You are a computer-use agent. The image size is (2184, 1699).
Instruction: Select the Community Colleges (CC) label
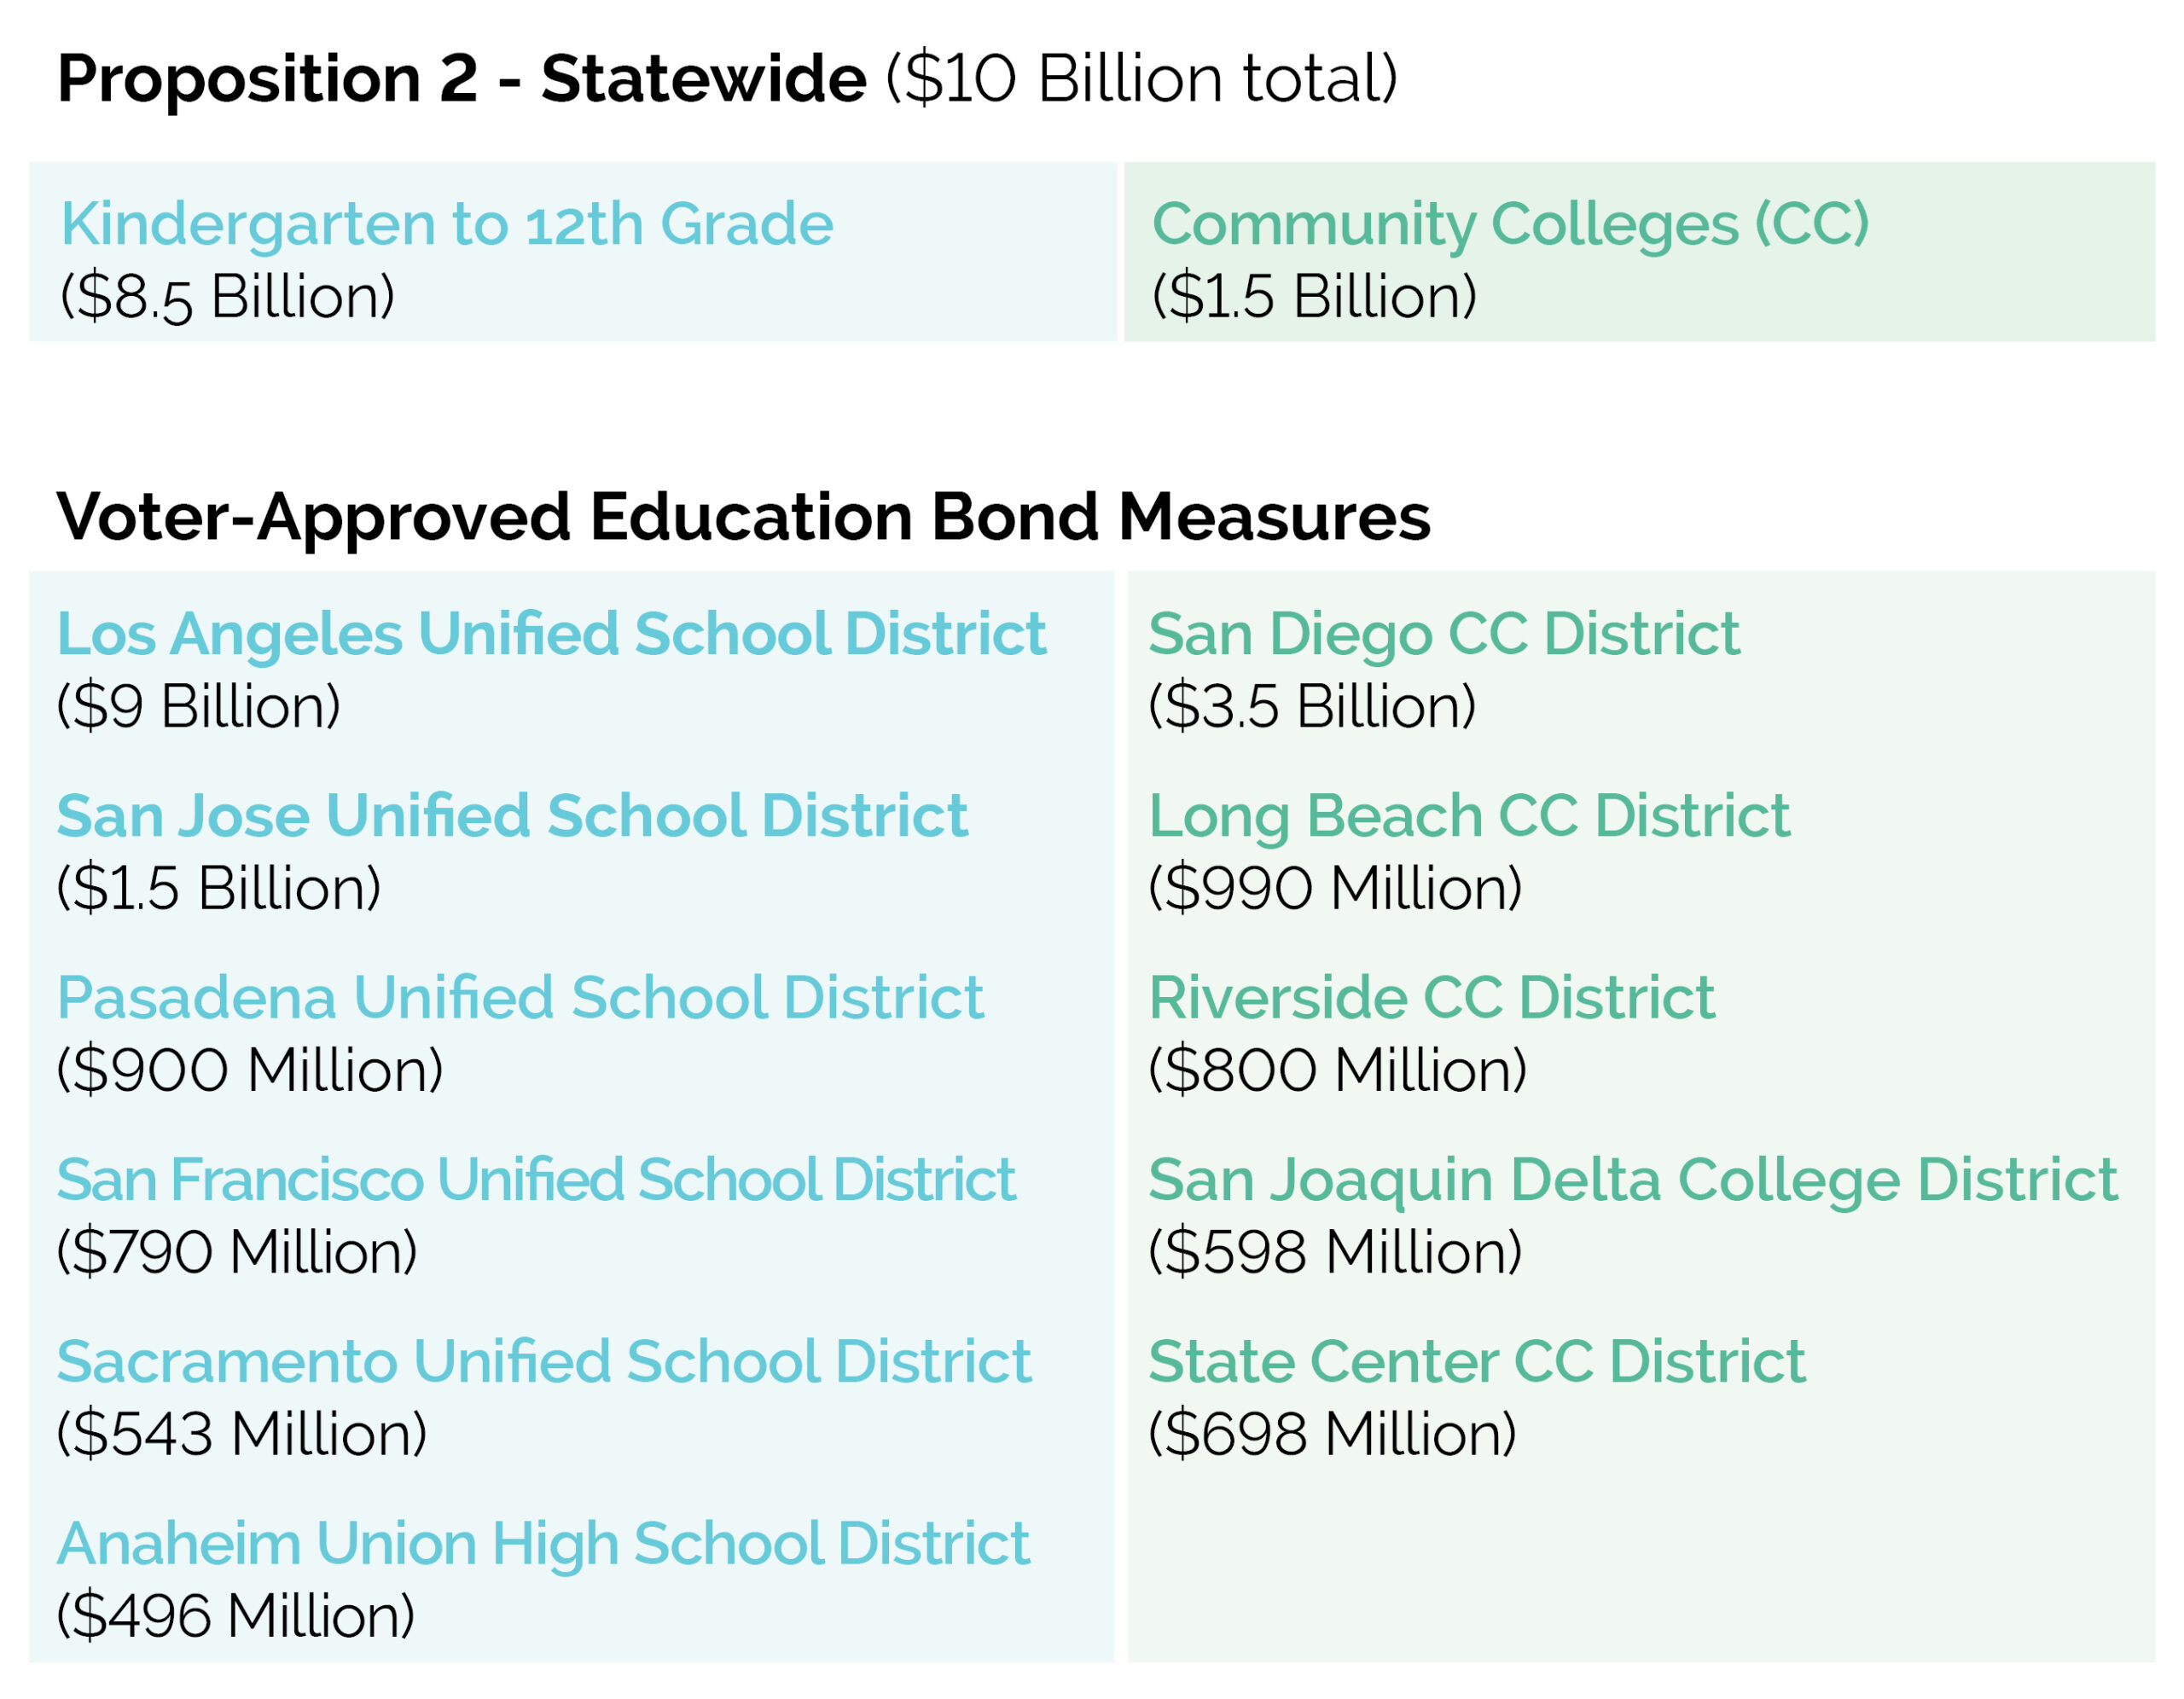pyautogui.click(x=1510, y=224)
